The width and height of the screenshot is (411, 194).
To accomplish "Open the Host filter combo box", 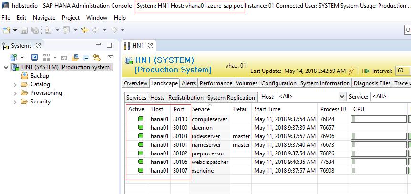I will [311, 96].
